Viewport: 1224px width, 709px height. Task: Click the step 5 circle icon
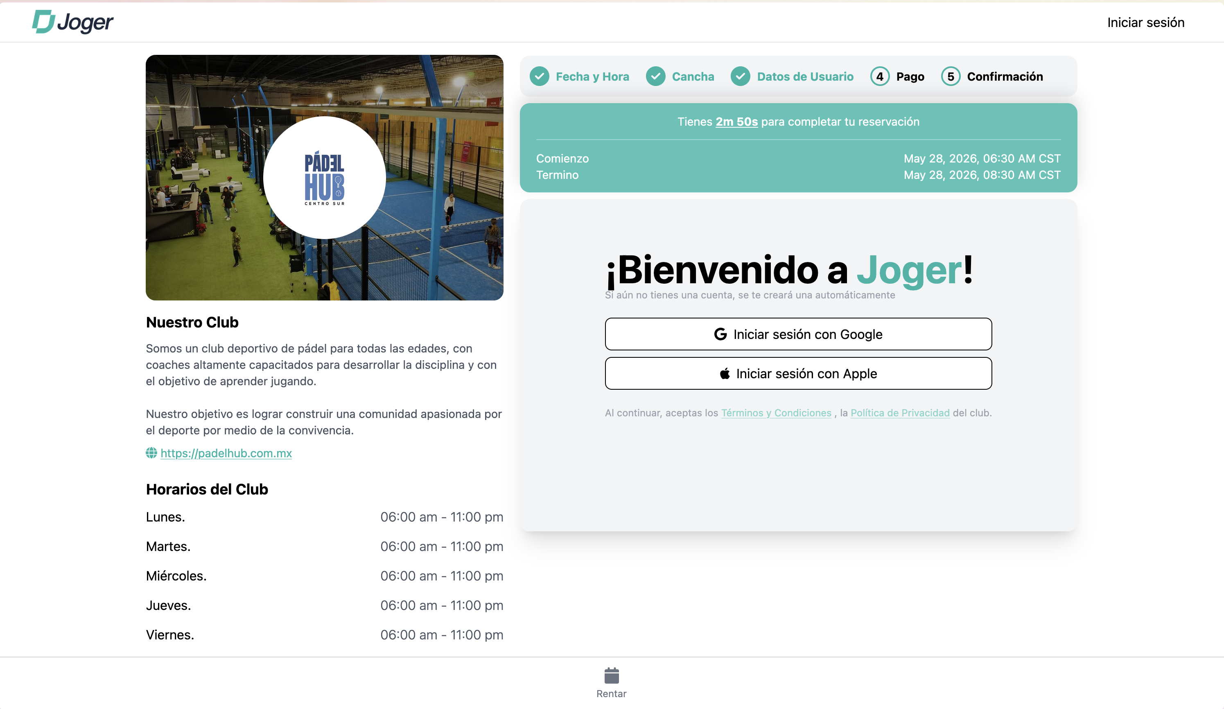[951, 76]
